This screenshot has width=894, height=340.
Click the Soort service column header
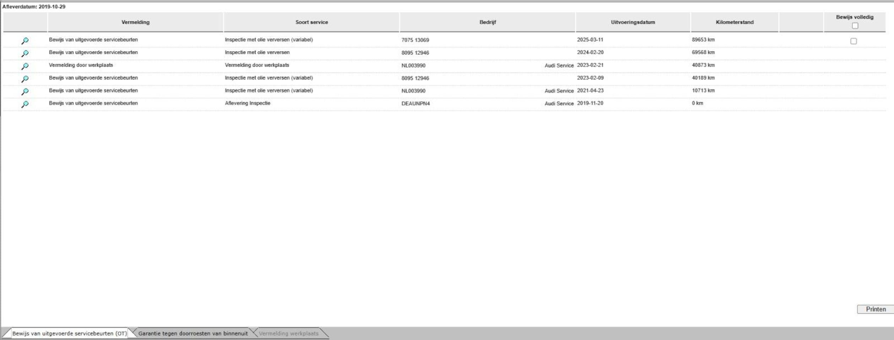(x=311, y=22)
